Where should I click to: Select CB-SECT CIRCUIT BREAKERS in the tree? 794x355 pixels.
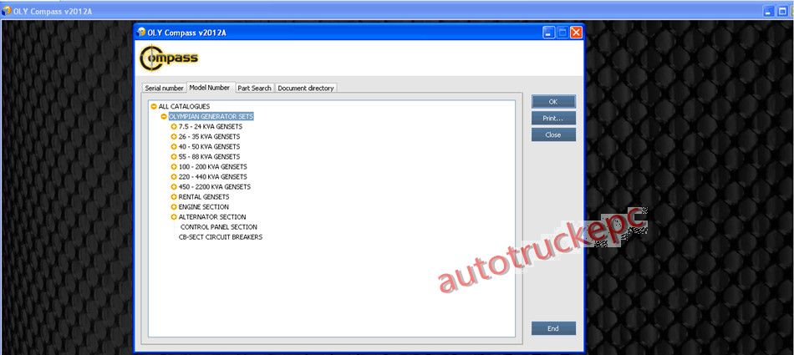[221, 237]
